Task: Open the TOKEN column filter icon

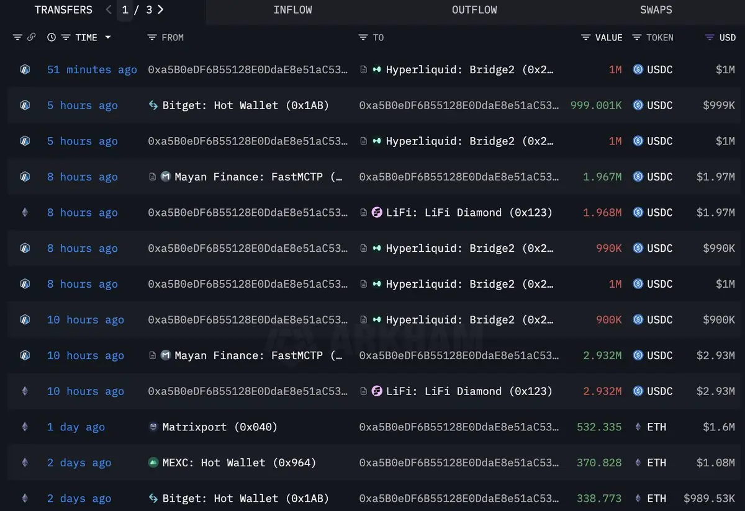Action: pos(637,38)
